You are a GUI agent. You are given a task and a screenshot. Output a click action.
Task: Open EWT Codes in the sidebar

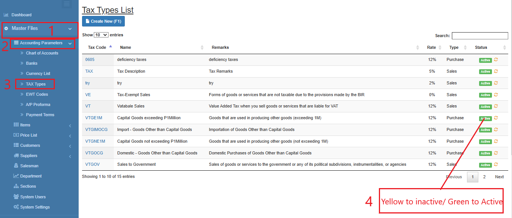click(37, 94)
